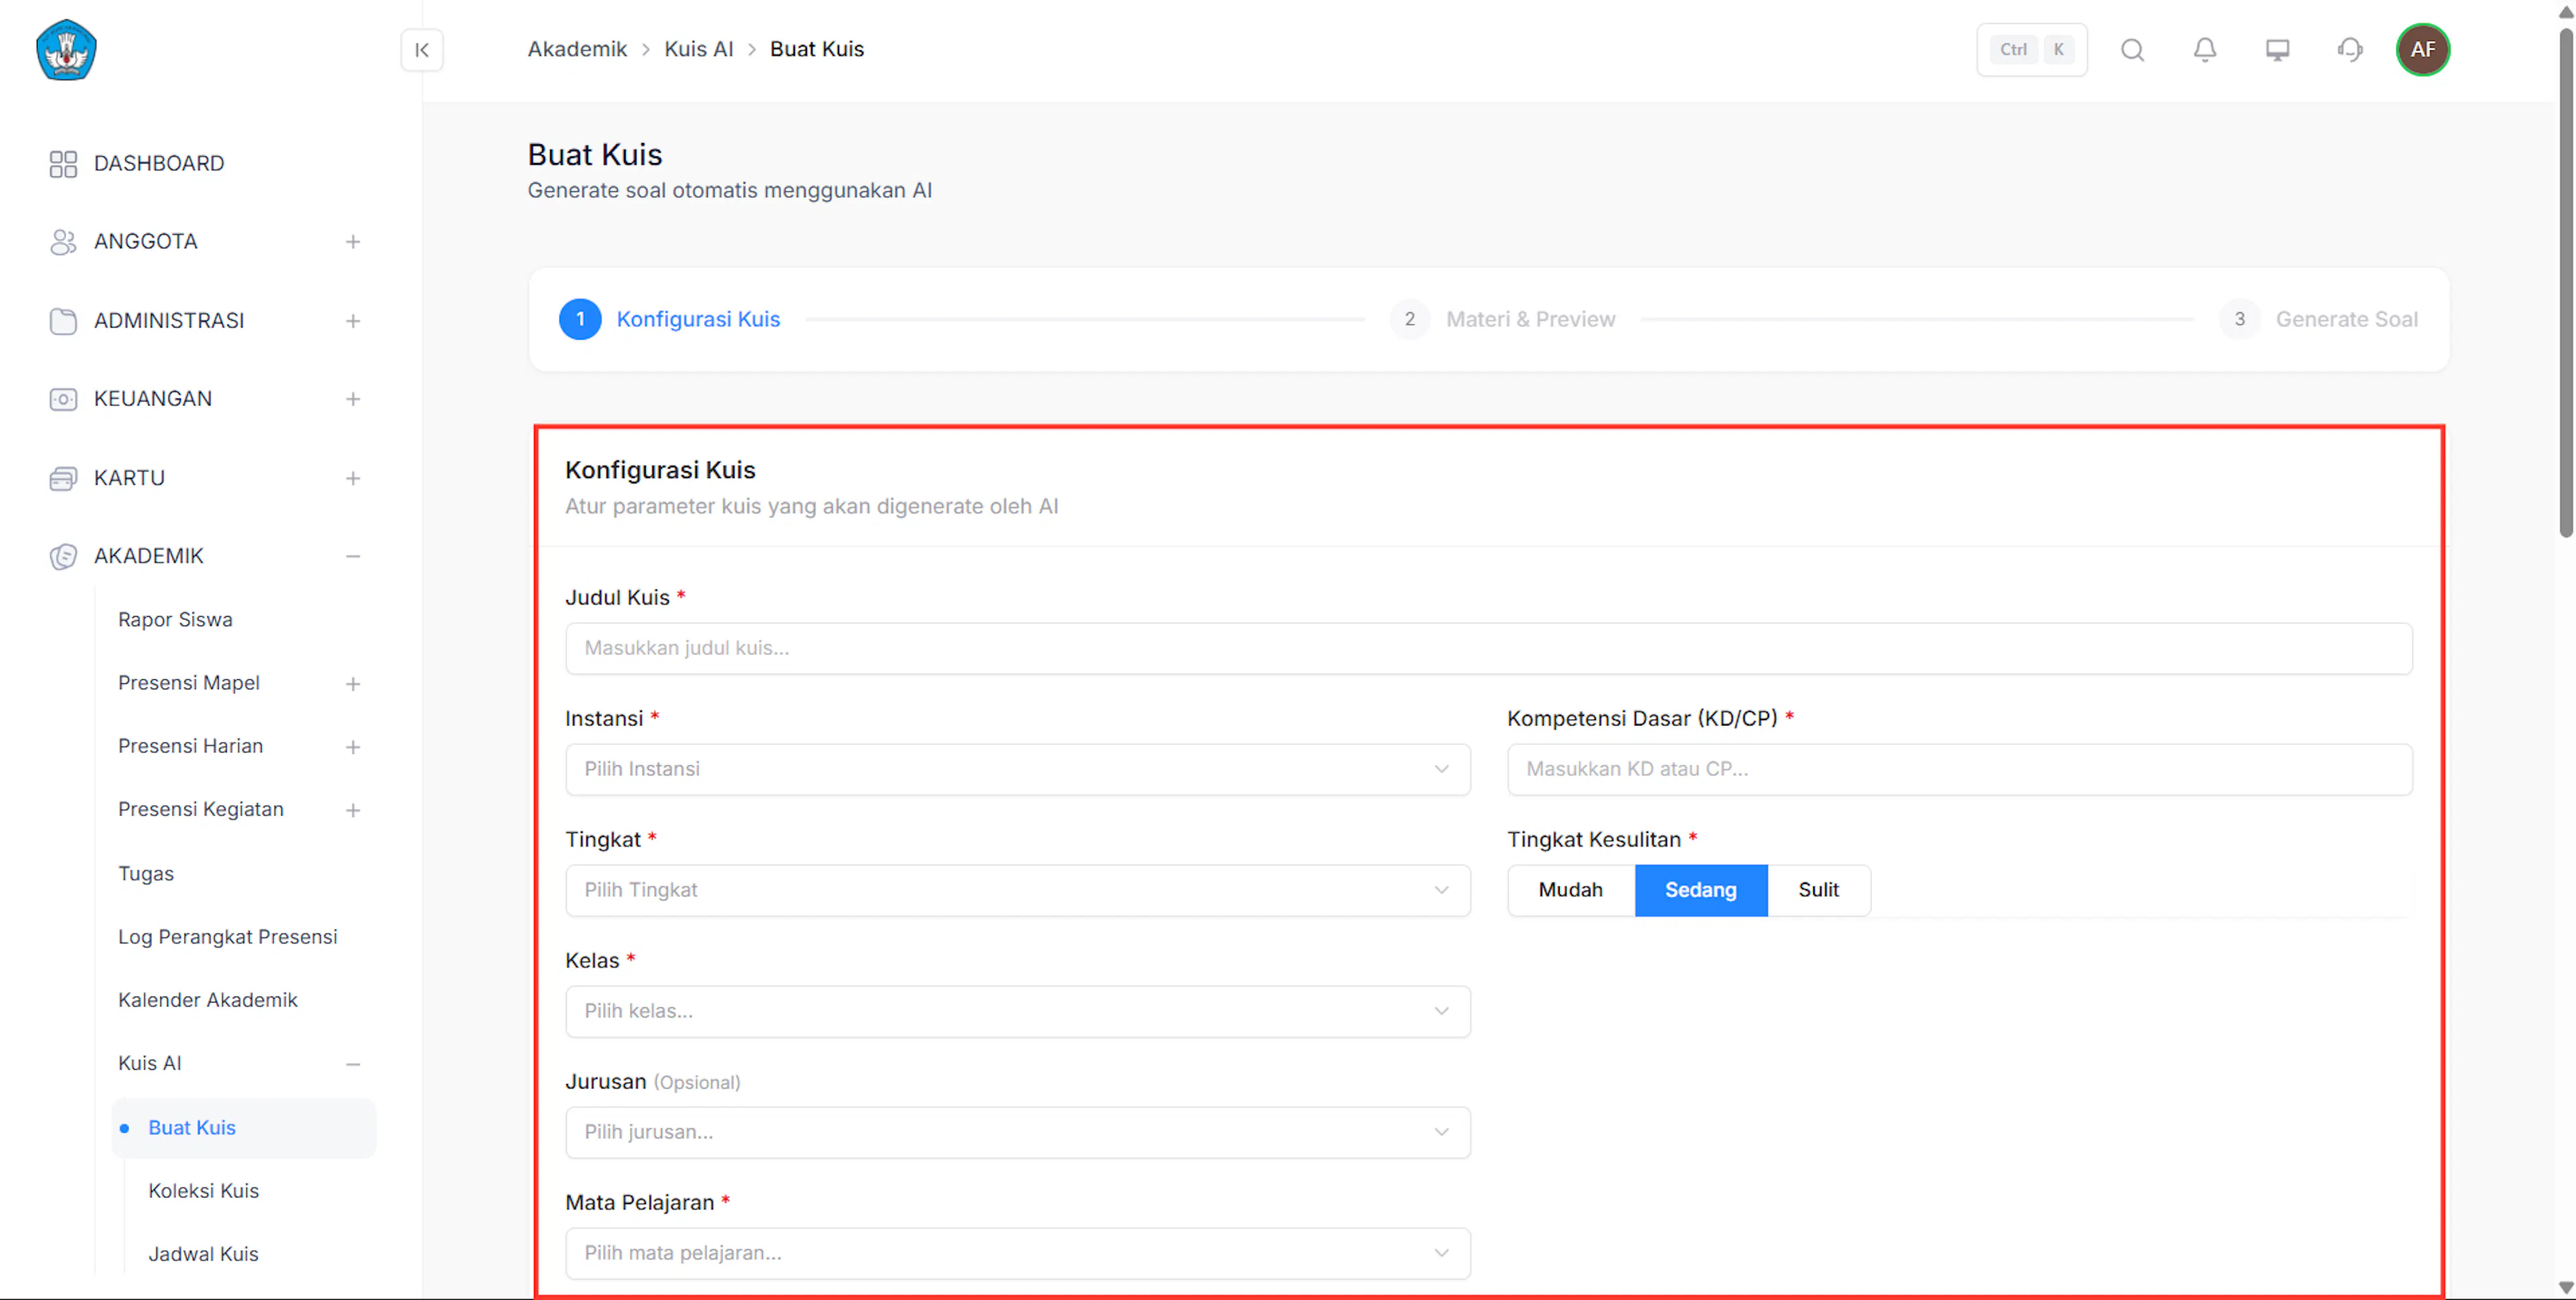
Task: Expand the Anggota menu
Action: (x=353, y=241)
